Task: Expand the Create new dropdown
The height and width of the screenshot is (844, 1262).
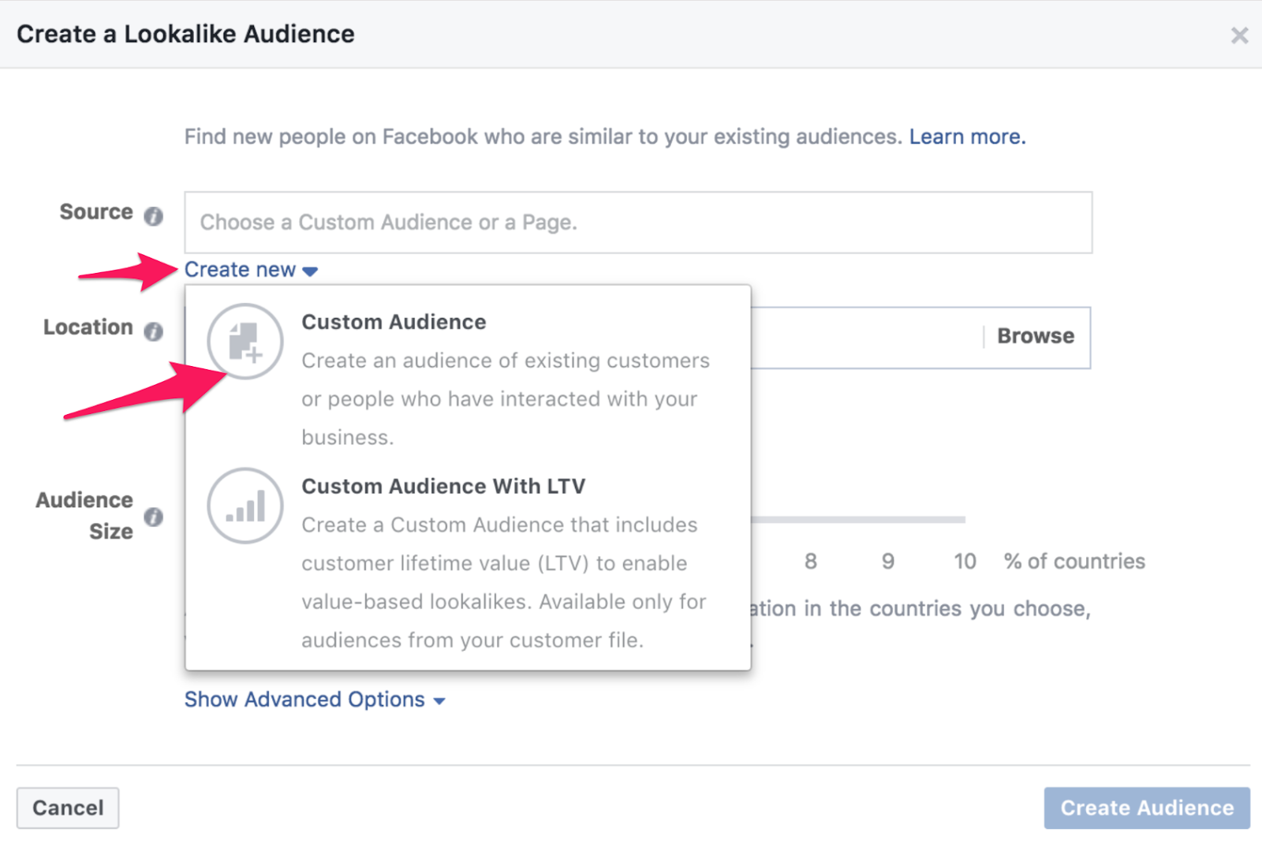Action: tap(251, 270)
